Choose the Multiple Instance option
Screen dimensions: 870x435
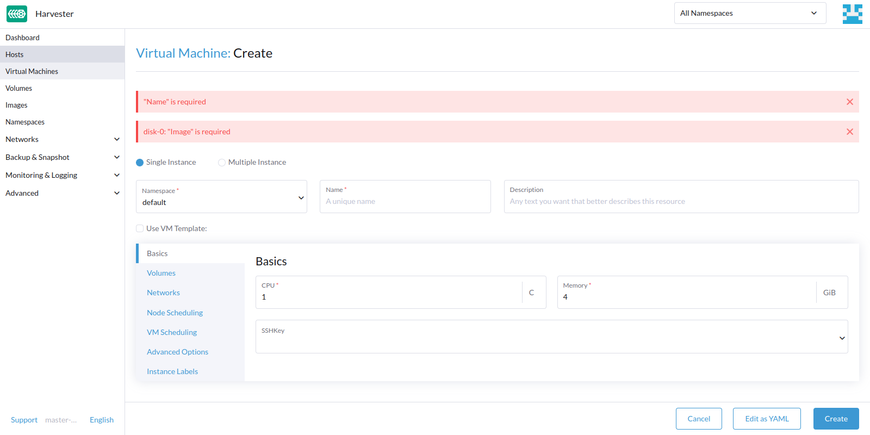(x=222, y=163)
